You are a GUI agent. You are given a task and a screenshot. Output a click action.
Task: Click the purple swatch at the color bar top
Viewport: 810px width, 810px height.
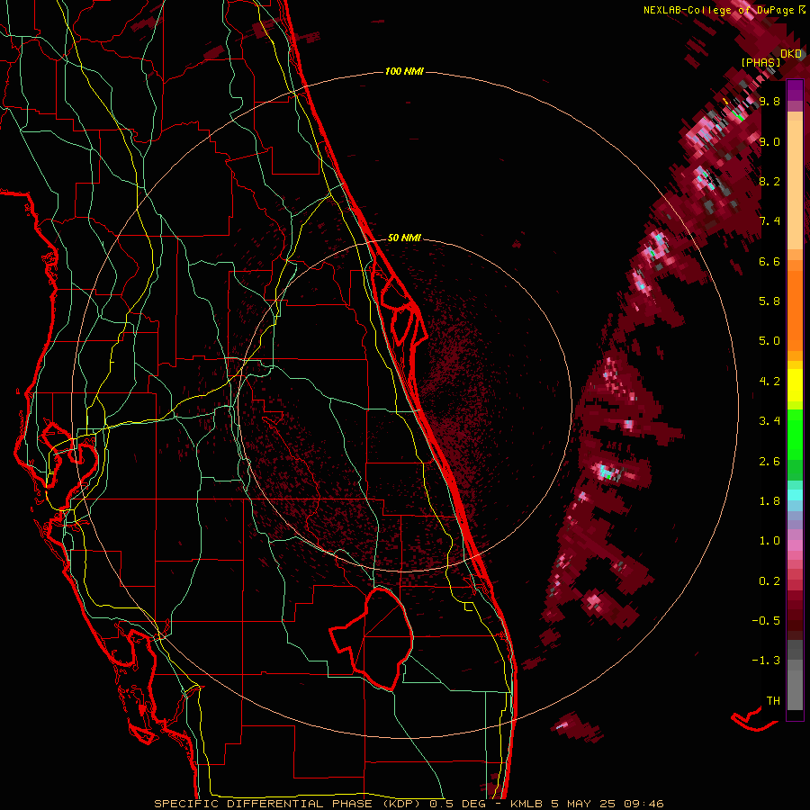click(795, 90)
